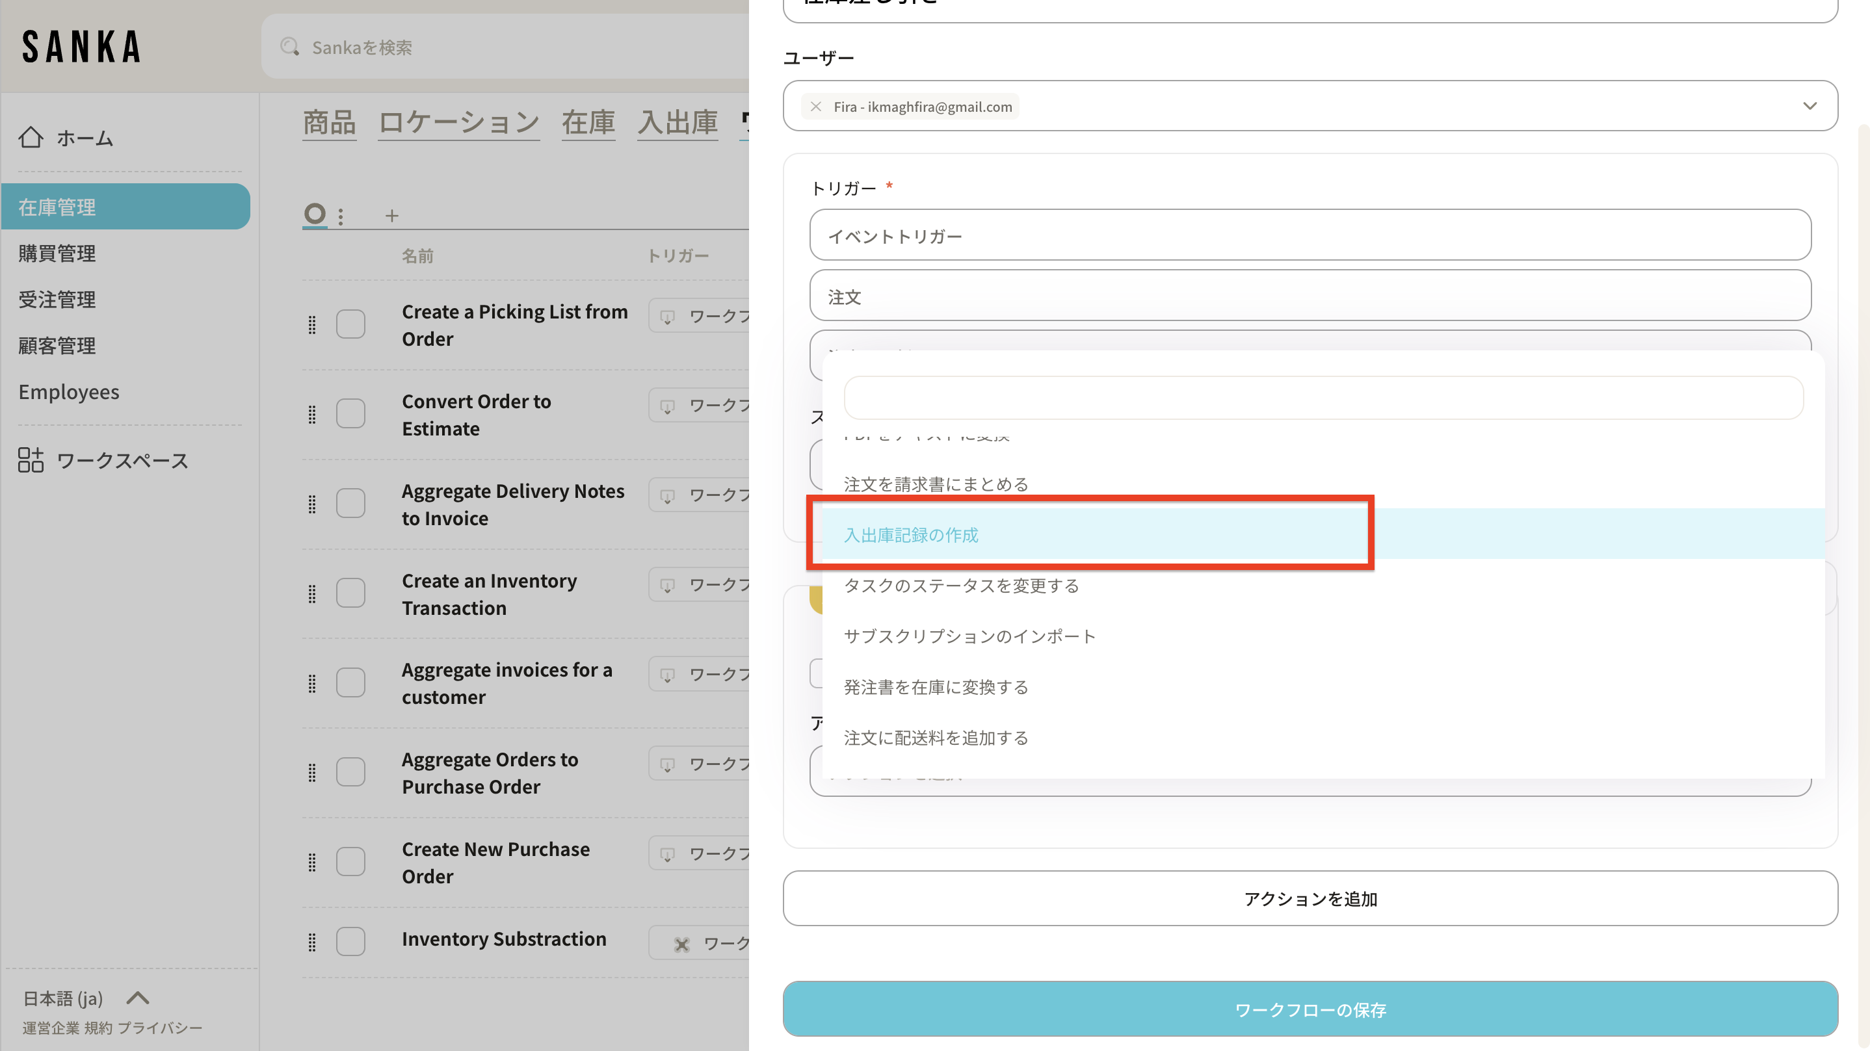Switch to the ロケーション tab
1870x1051 pixels.
pyautogui.click(x=459, y=122)
